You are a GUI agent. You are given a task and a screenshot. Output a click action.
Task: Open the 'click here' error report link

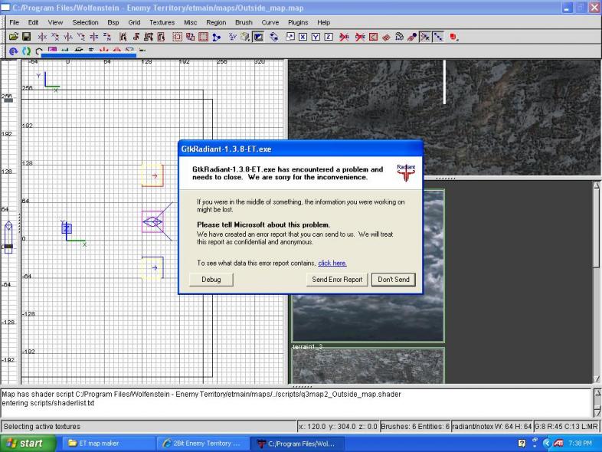(332, 263)
